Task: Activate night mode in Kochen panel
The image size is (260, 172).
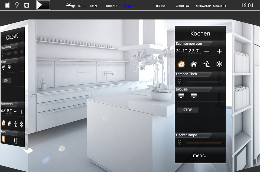Action: point(207,64)
